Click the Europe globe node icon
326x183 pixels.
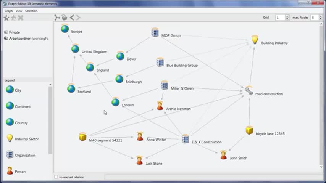(x=65, y=29)
